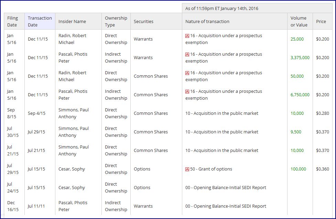Click the 'As of 11:59pm ET' date banner
The height and width of the screenshot is (219, 336).
(x=222, y=8)
